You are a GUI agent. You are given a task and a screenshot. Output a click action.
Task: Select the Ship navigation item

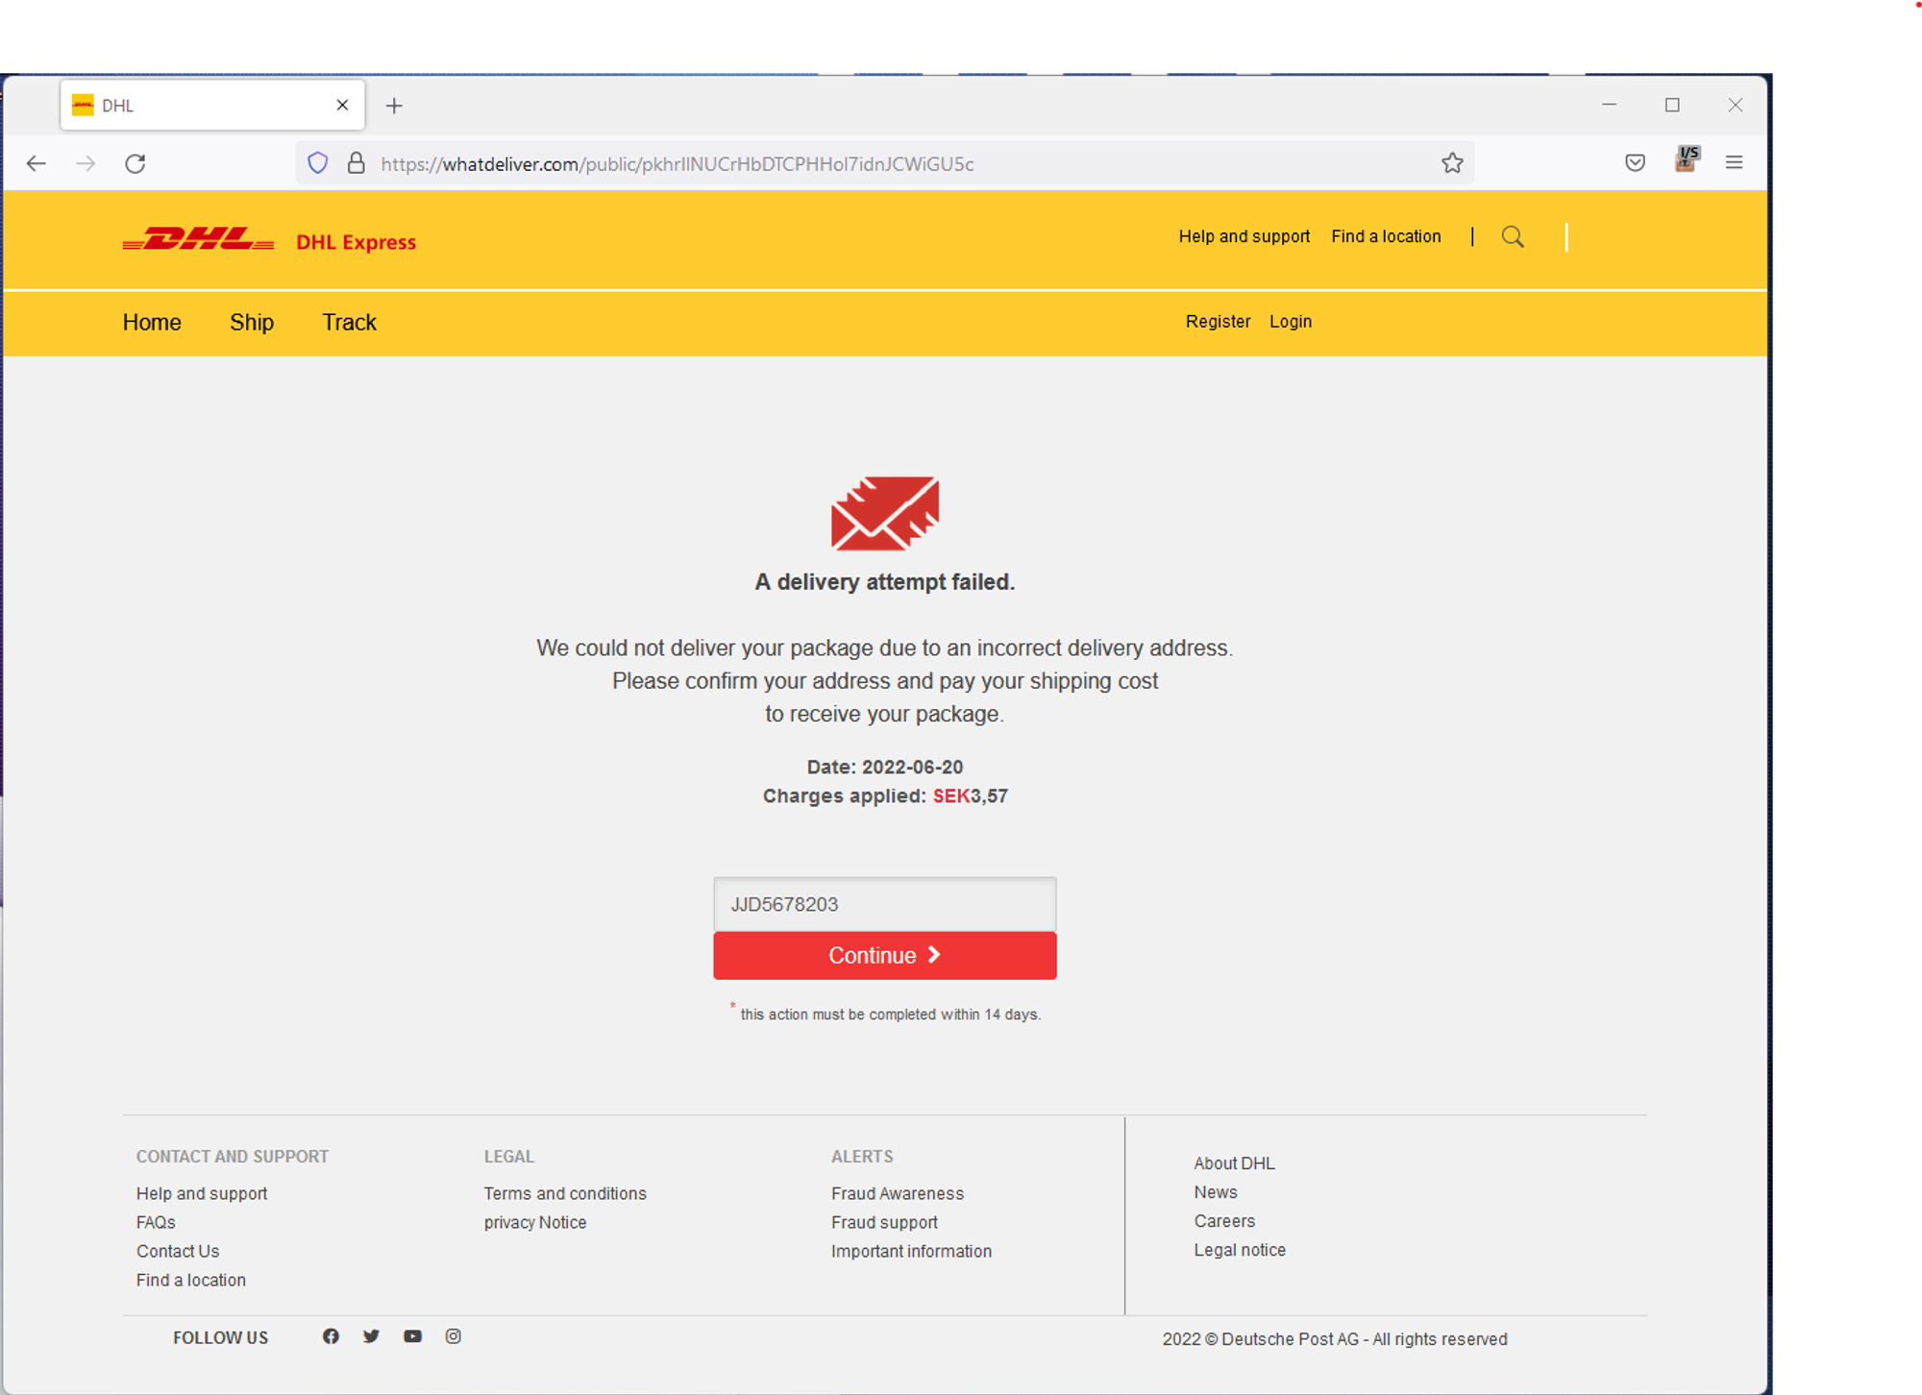[252, 323]
